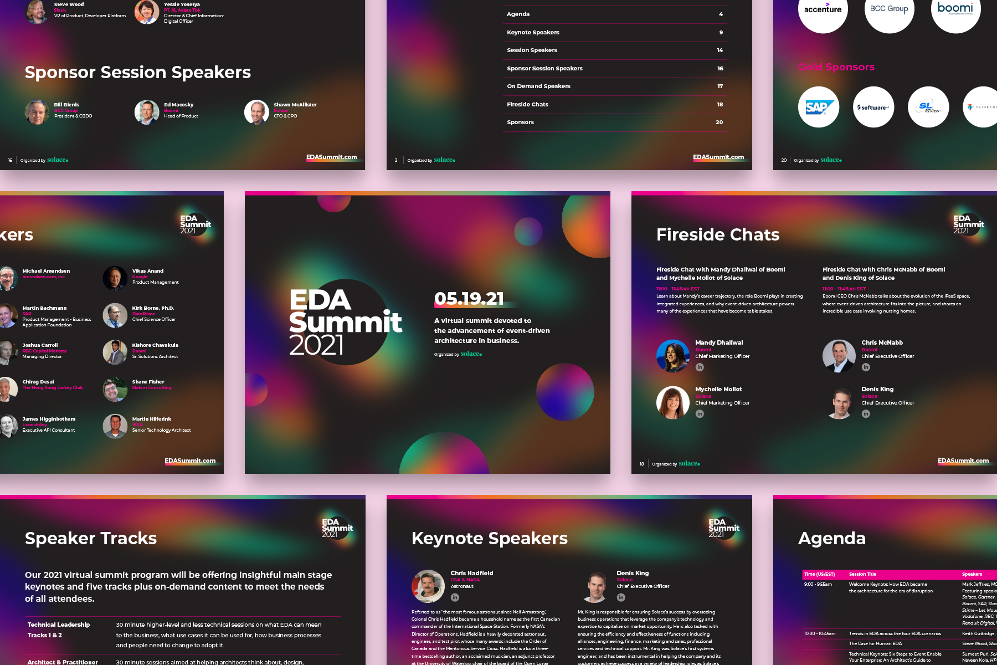
Task: Select the Session Speakers contents row
Action: pyautogui.click(x=615, y=50)
